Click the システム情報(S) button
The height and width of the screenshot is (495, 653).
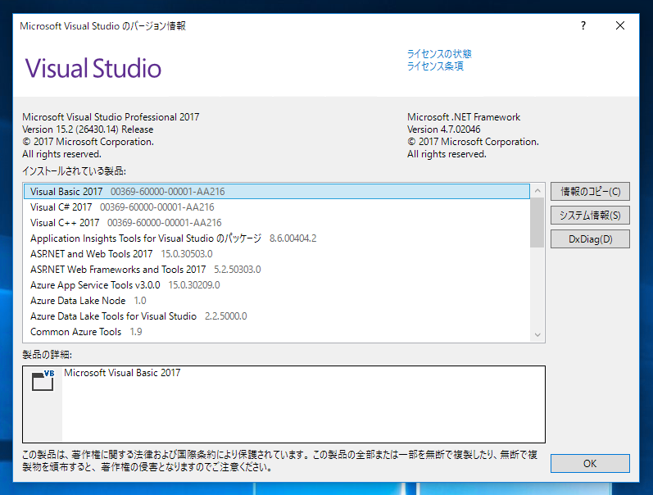pyautogui.click(x=590, y=216)
